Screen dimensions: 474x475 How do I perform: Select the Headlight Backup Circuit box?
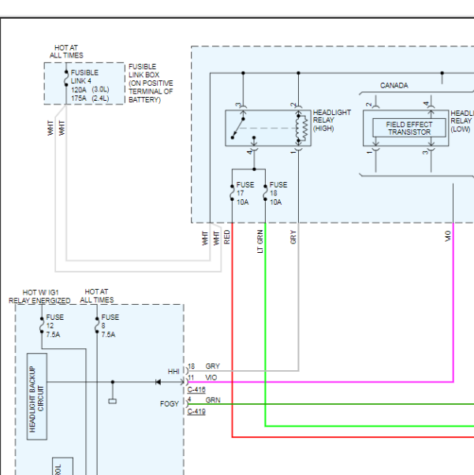click(x=36, y=396)
